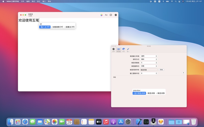Switch to the 通用 general preferences tab
The image size is (204, 127).
[x=113, y=50]
